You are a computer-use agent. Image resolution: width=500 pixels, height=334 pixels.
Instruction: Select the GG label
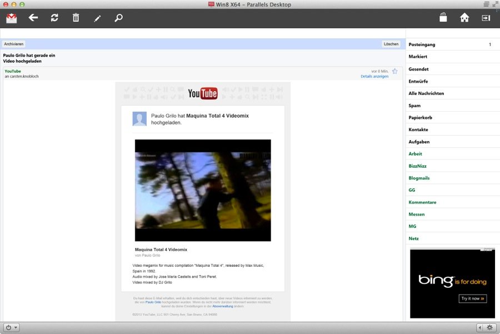pos(453,190)
